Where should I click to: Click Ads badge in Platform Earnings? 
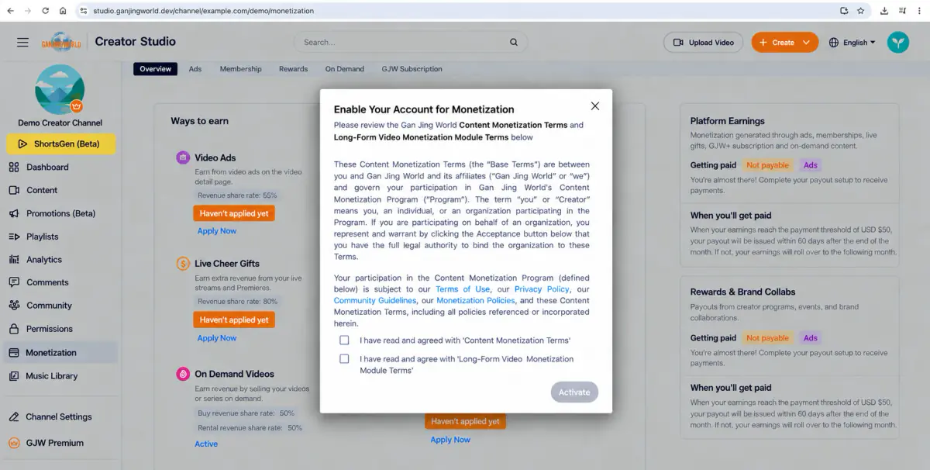(810, 165)
